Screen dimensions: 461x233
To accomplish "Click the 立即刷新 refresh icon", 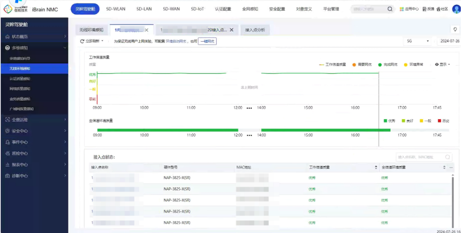I will tap(82, 41).
